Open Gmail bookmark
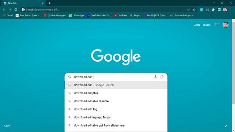This screenshot has width=235, height=132. pyautogui.click(x=8, y=15)
